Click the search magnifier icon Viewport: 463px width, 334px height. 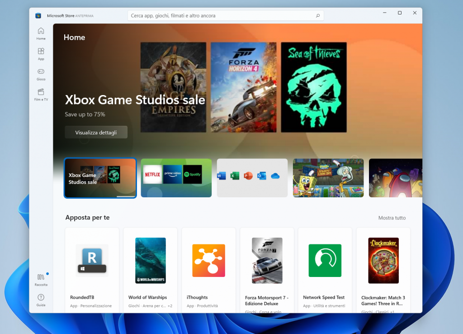318,16
